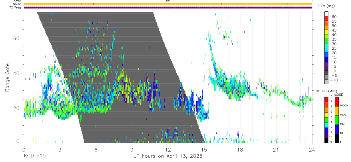Click the yellow Noise strip above the plot
Viewport: 351px width, 162px height.
coord(168,4)
